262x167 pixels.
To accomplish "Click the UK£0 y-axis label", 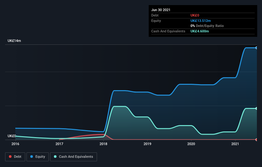I will 12,136.
